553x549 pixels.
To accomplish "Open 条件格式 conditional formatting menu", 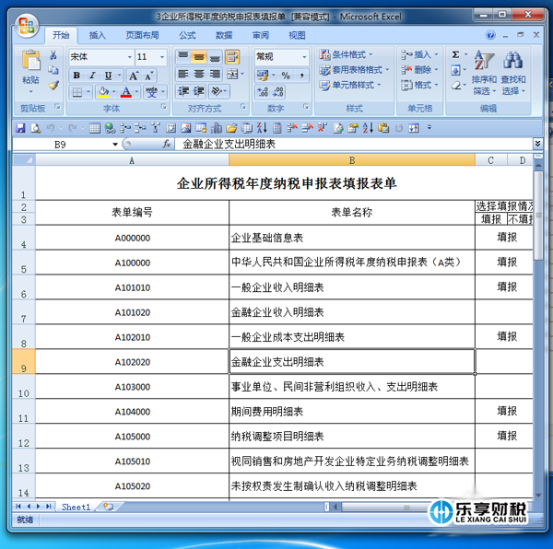I will pyautogui.click(x=346, y=54).
